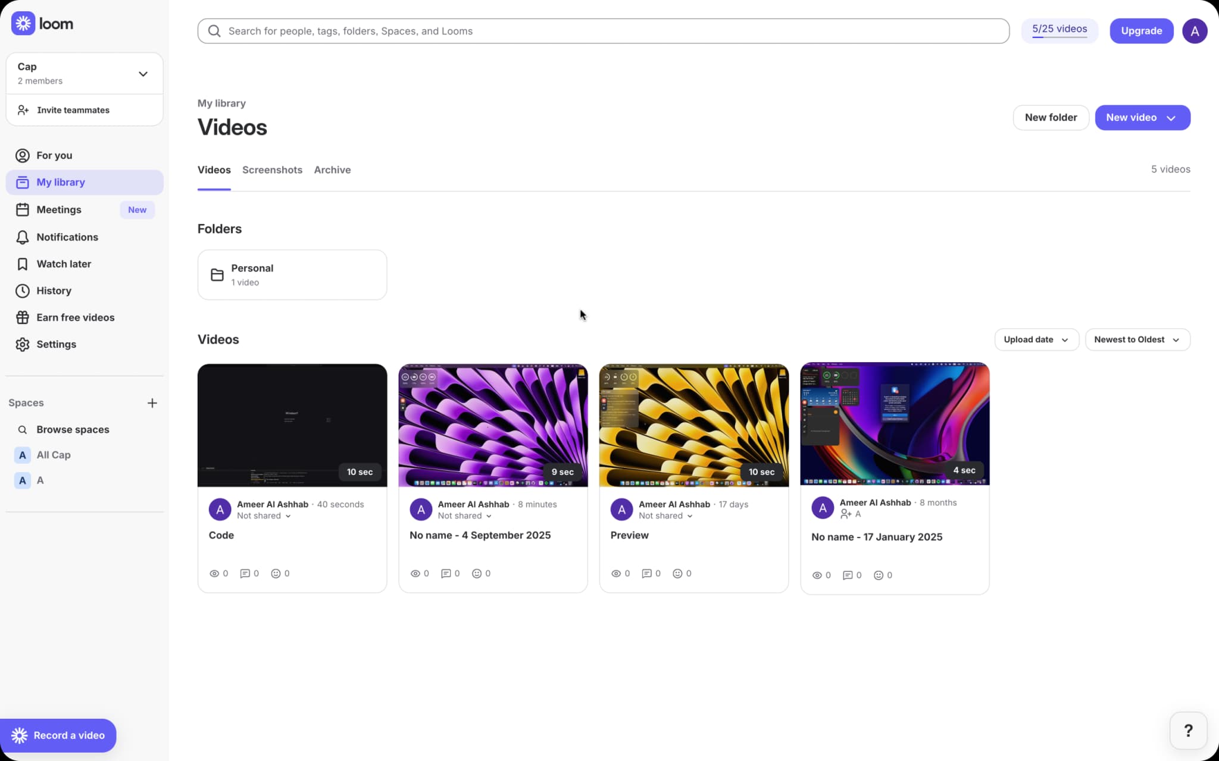Open Watch later from the sidebar
Viewport: 1219px width, 761px height.
click(63, 263)
